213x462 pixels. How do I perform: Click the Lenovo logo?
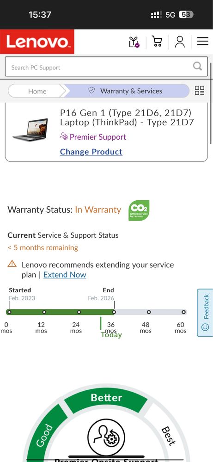[x=37, y=42]
